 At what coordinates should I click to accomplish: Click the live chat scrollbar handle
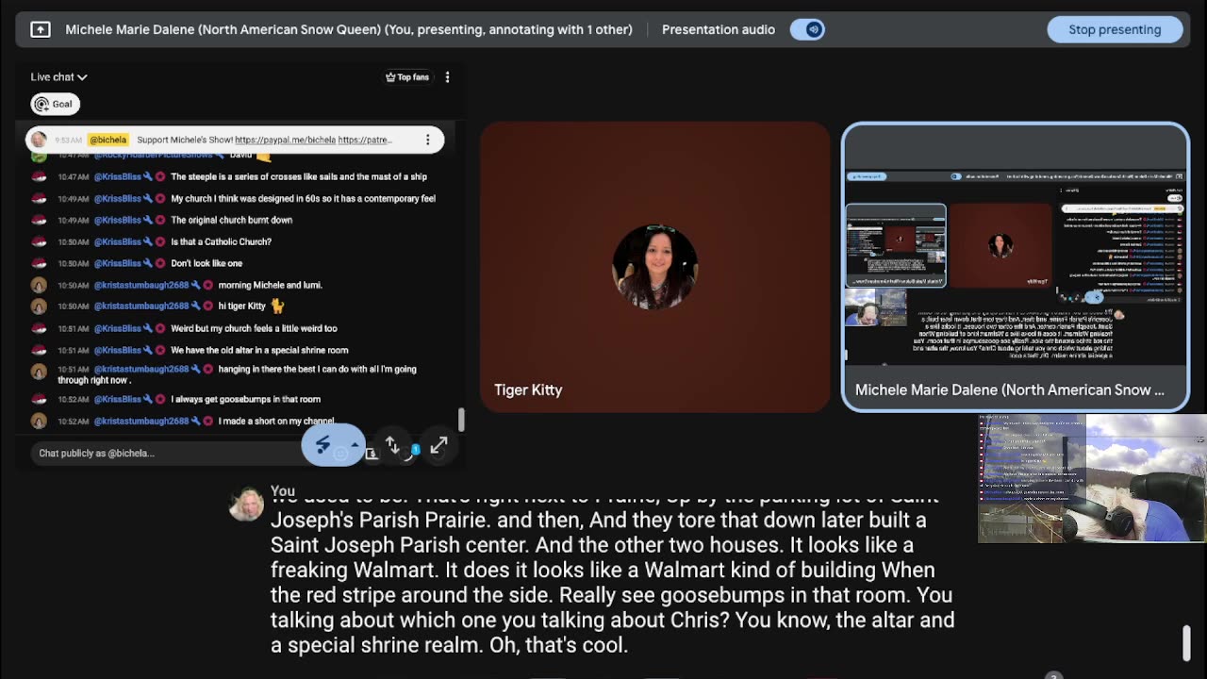(x=461, y=419)
